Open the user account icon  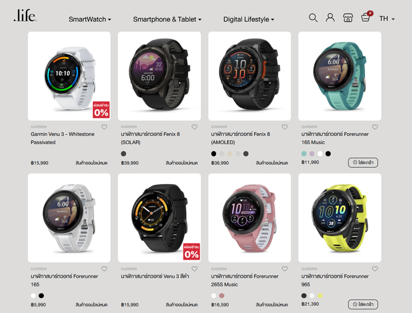point(330,18)
